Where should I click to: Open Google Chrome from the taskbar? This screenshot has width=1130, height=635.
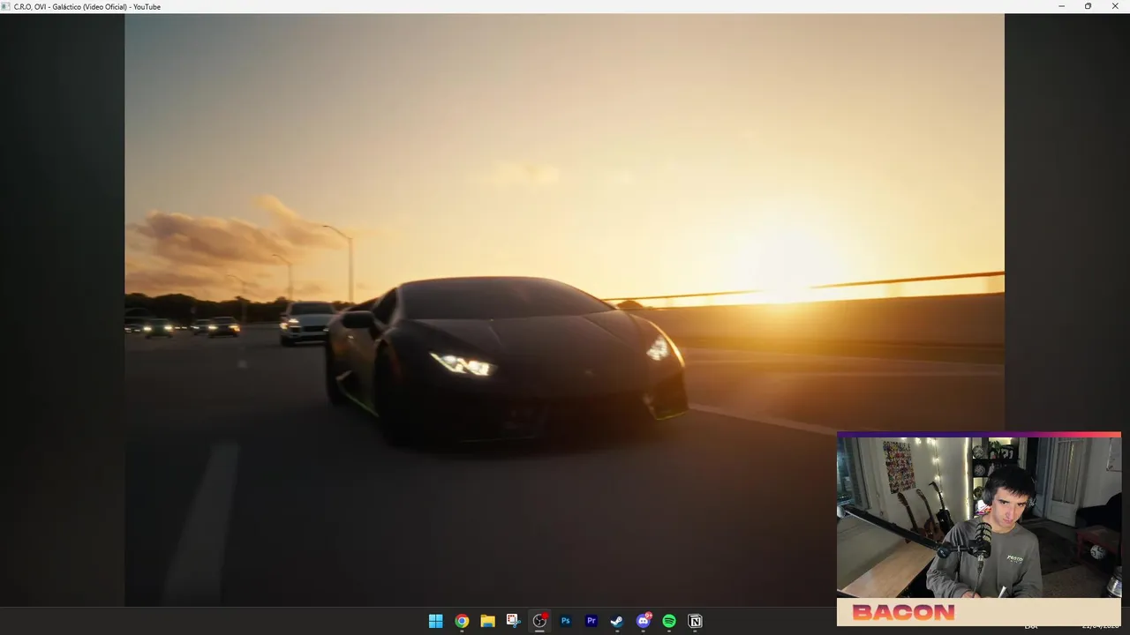point(462,621)
